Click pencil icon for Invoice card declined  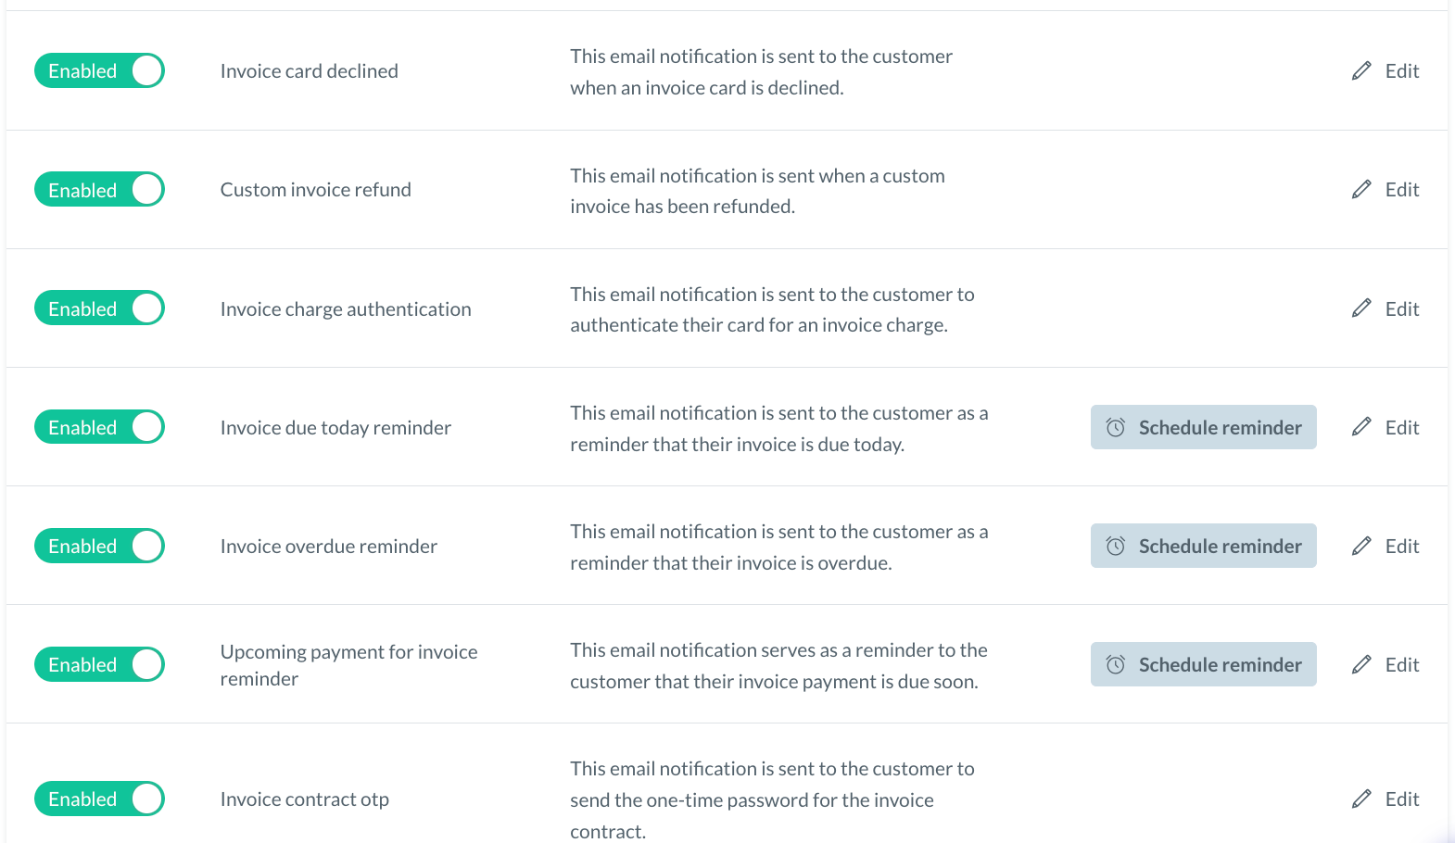[x=1360, y=71]
